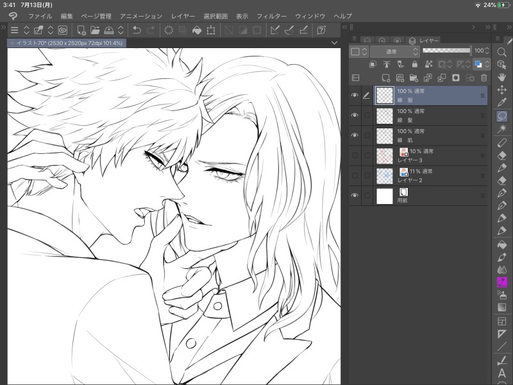513x385 pixels.
Task: Toggle visibility of the 用紙 layer
Action: tap(355, 196)
